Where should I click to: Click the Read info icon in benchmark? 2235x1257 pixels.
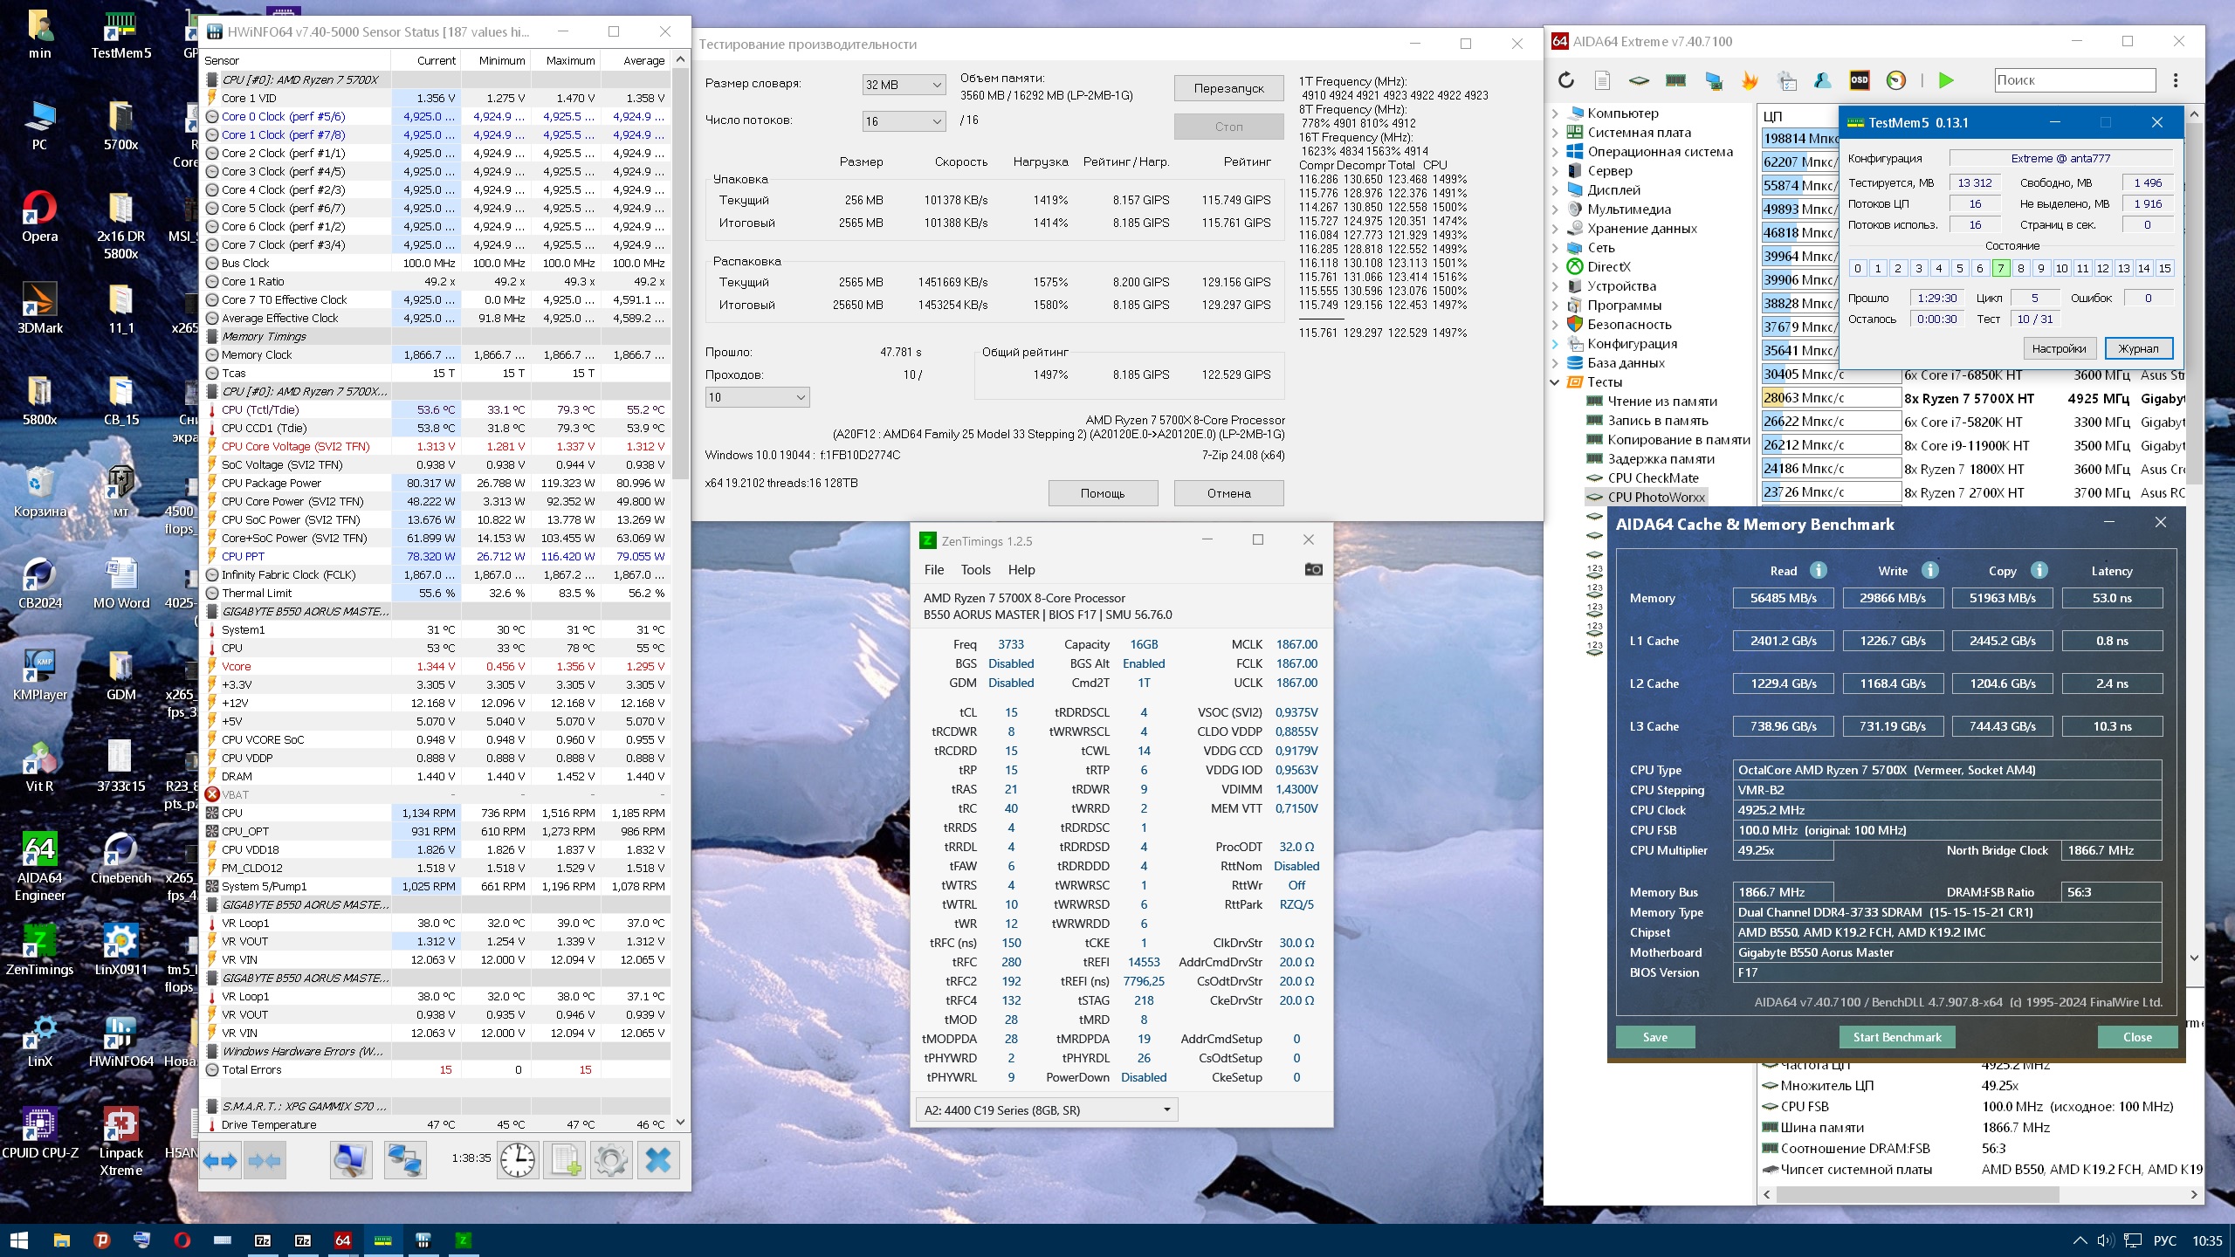[x=1819, y=570]
